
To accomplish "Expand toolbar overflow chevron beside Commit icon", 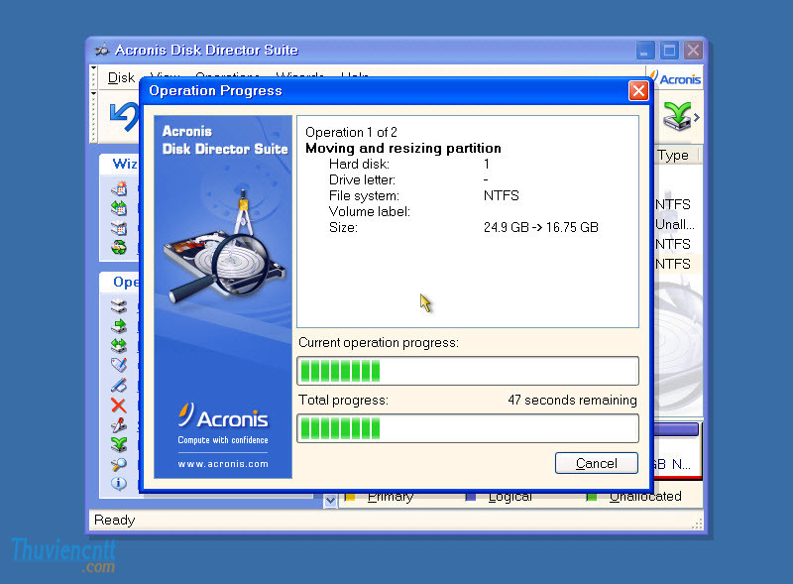I will pos(697,117).
